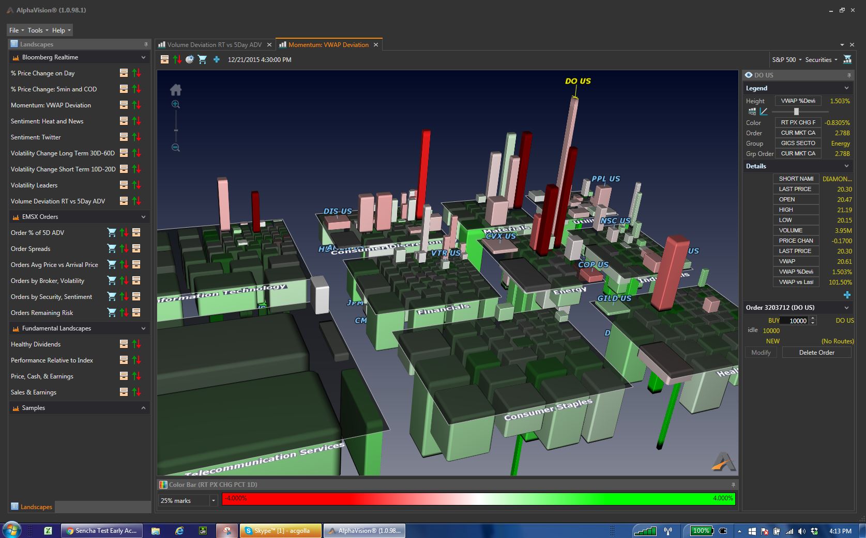This screenshot has width=866, height=538.
Task: Collapse the Bloomberg Realtime section
Action: (x=143, y=57)
